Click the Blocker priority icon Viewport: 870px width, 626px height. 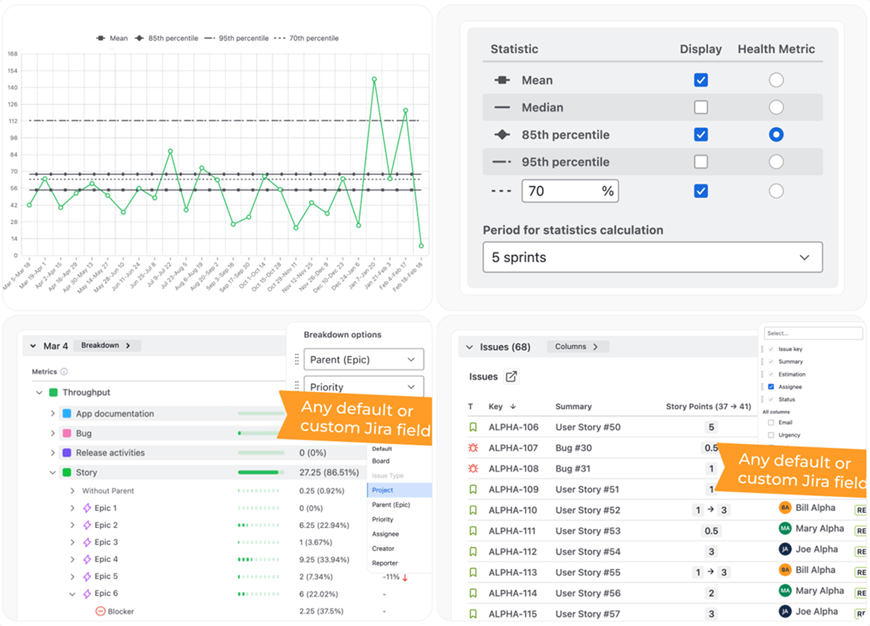(x=100, y=611)
